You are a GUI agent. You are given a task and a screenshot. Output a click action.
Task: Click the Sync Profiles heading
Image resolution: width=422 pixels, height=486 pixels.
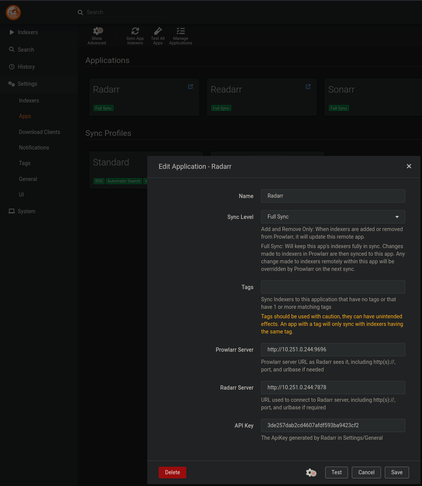108,133
